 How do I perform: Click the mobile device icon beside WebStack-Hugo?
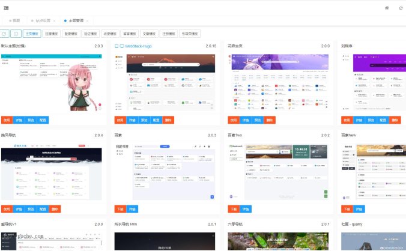[117, 46]
